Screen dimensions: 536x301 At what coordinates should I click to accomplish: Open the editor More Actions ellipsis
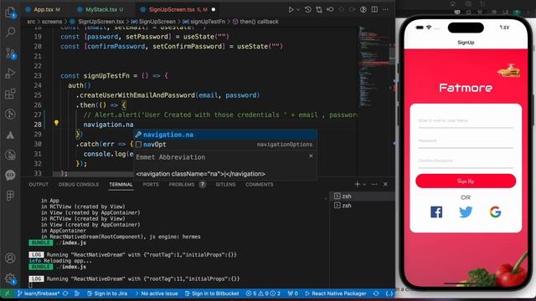385,9
